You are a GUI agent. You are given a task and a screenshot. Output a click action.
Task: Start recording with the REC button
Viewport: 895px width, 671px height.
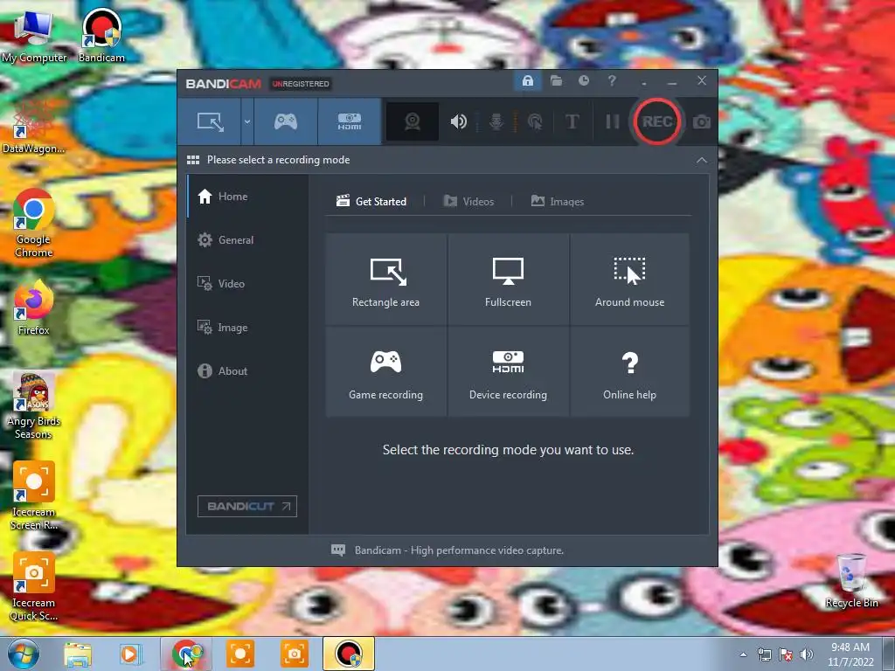tap(656, 121)
